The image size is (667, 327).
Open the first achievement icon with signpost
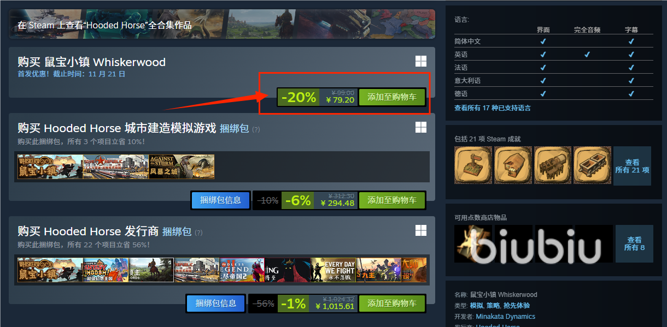[473, 165]
